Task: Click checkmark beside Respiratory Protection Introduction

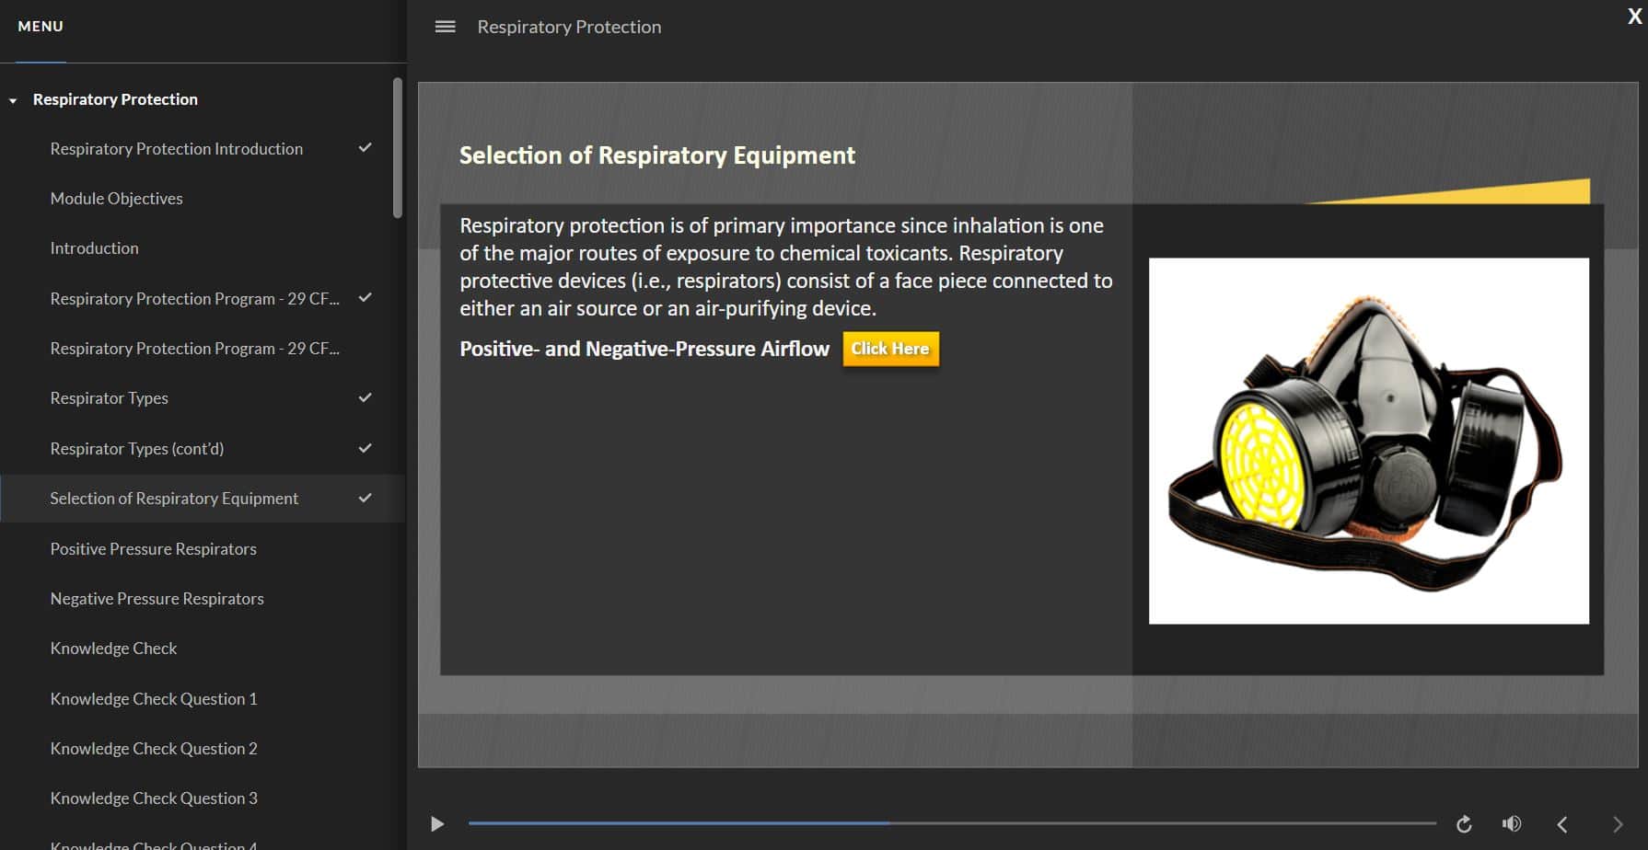Action: tap(365, 148)
